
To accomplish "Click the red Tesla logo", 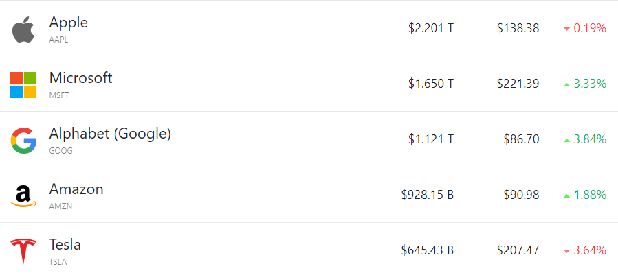I will click(x=23, y=251).
